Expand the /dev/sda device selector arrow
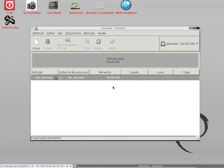 (197, 43)
